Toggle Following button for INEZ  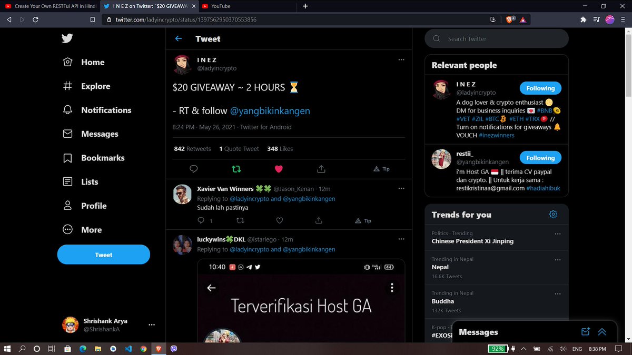[x=540, y=88]
